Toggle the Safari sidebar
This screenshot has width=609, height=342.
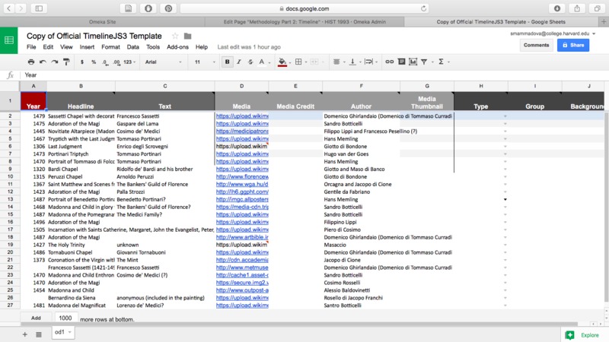[40, 8]
